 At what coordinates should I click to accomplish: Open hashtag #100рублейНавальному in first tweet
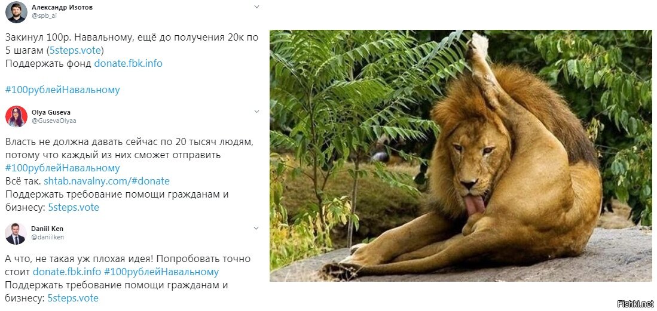tap(63, 90)
